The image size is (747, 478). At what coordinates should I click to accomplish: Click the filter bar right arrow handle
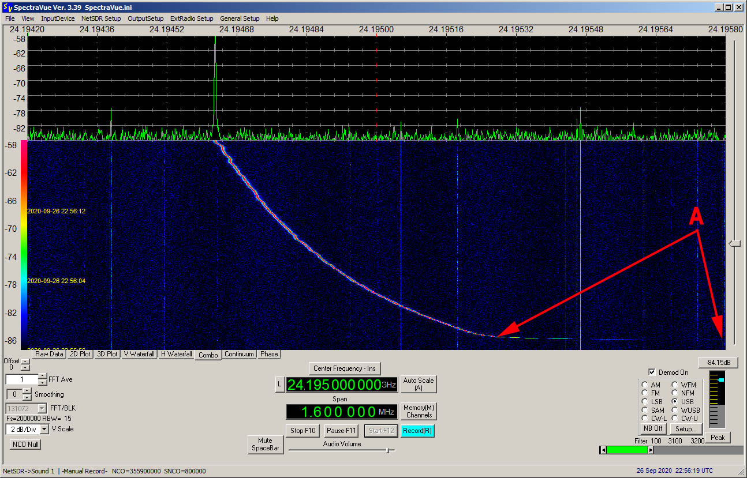point(651,450)
